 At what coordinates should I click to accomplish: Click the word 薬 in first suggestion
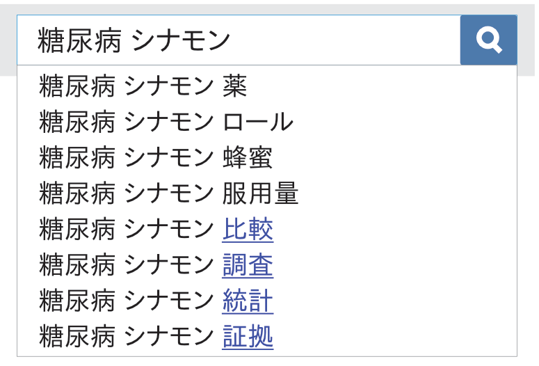pos(235,86)
